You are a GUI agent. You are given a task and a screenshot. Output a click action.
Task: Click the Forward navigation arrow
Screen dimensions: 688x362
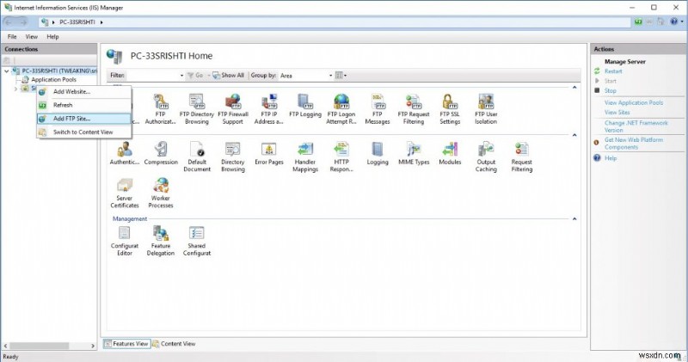pos(23,21)
